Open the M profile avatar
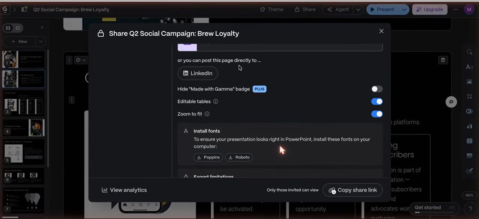Screen dimensions: 479x219 click(x=469, y=10)
